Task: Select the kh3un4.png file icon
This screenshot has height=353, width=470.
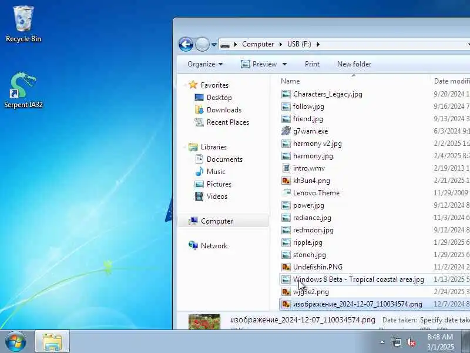Action: (x=286, y=181)
